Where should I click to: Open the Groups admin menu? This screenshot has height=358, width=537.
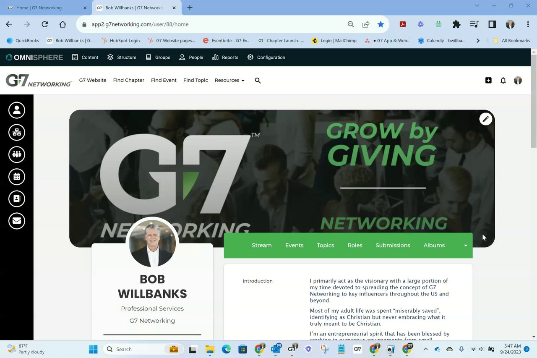[x=158, y=57]
